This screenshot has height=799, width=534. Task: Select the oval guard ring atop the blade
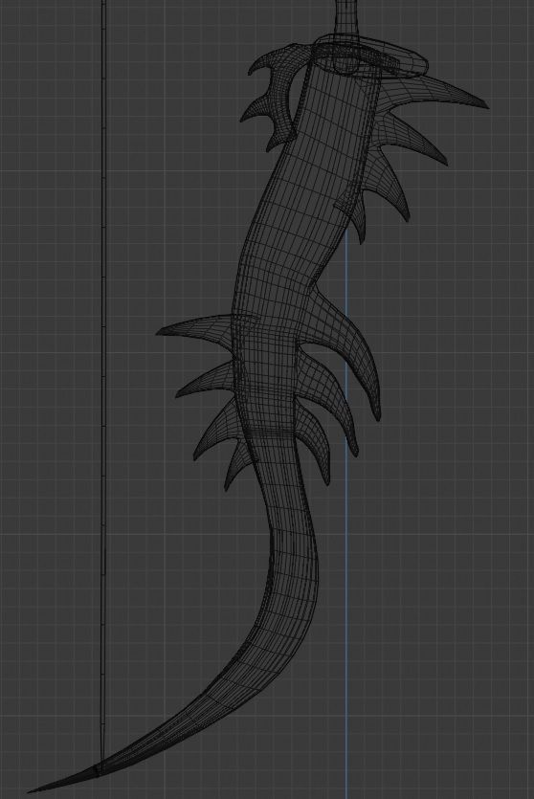pyautogui.click(x=371, y=55)
